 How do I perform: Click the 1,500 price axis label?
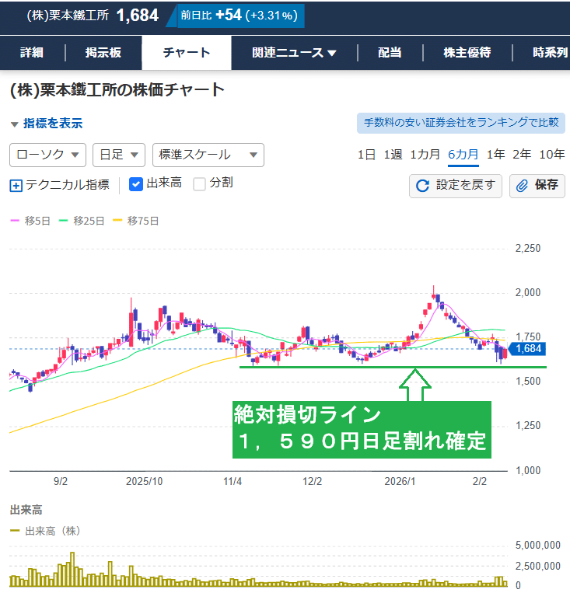527,381
